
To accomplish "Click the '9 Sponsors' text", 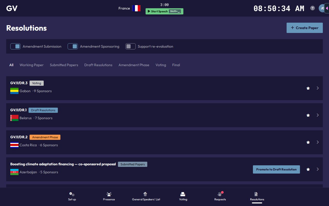I will [43, 91].
